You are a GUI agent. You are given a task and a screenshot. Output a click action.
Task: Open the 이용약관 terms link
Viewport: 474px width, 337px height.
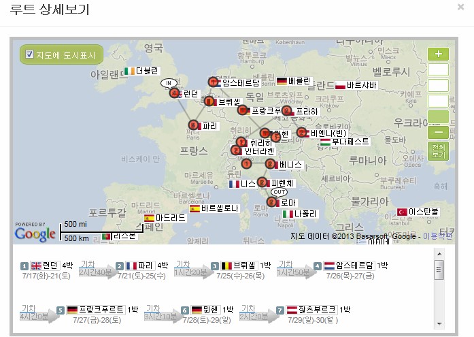[x=437, y=236]
